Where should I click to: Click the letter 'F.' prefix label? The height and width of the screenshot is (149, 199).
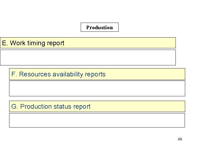point(14,74)
